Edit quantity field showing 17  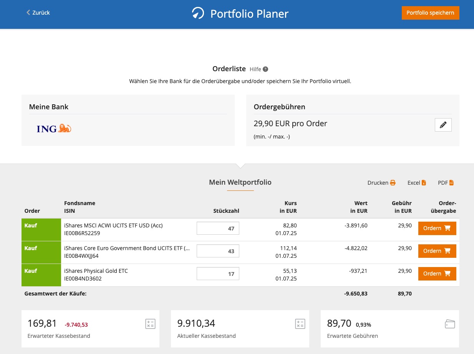[218, 274]
